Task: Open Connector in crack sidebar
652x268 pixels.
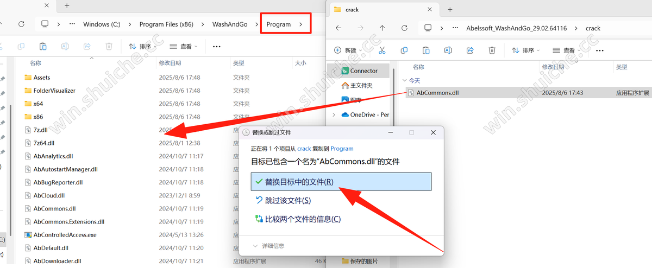Action: tap(359, 71)
